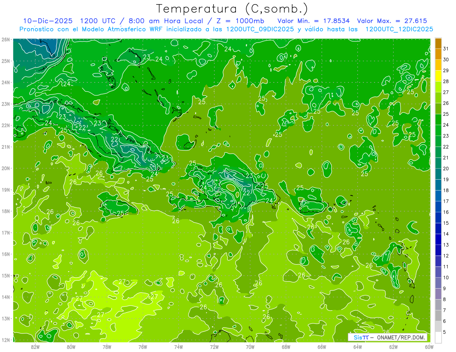Click the color legend label '28'
Viewport: 456px width, 352px height.
pyautogui.click(x=446, y=81)
